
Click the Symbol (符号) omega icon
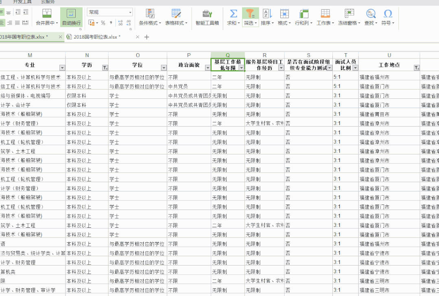(388, 13)
